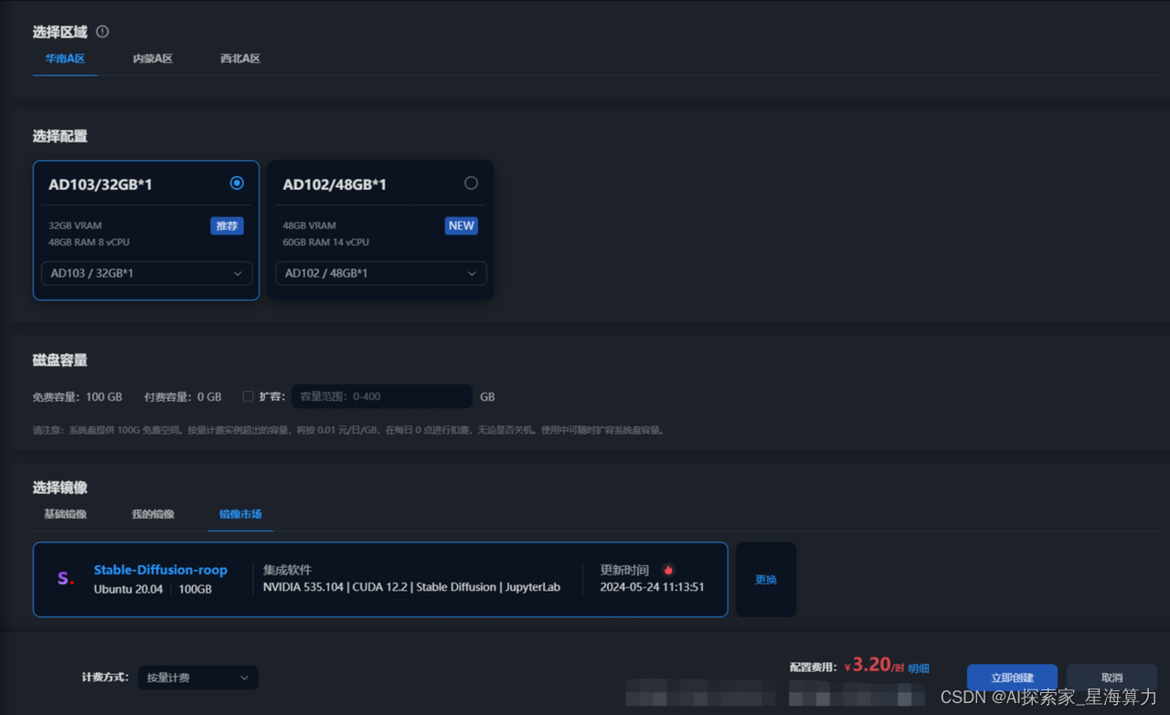Click the 推荐 badge on the AD103 card
Image resolution: width=1170 pixels, height=715 pixels.
point(227,226)
